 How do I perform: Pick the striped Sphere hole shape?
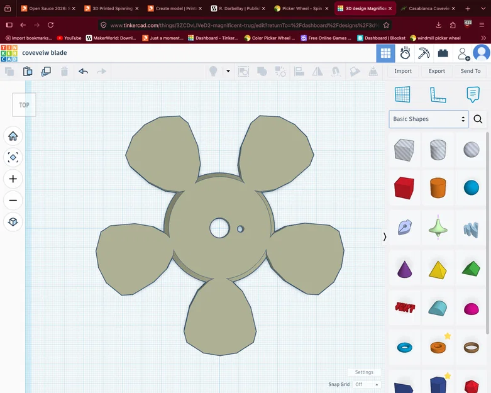(x=472, y=150)
